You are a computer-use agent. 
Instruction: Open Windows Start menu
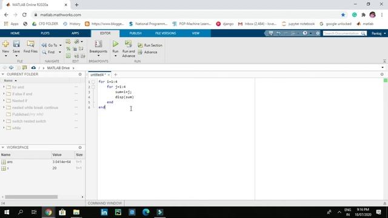[x=7, y=212]
